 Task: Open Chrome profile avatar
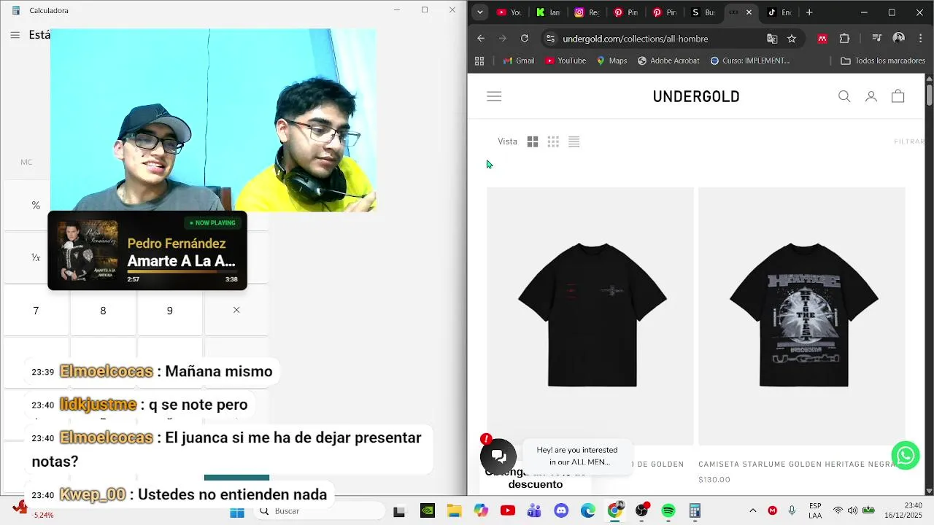point(899,38)
